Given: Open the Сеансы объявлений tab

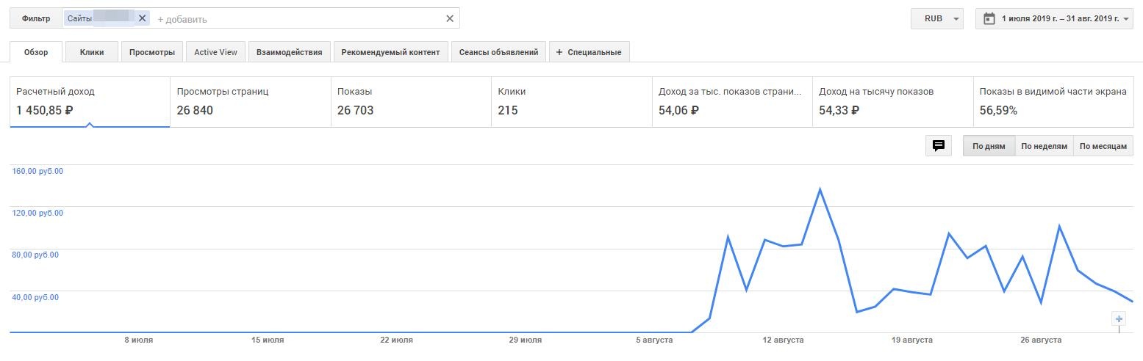Looking at the screenshot, I should coord(498,52).
